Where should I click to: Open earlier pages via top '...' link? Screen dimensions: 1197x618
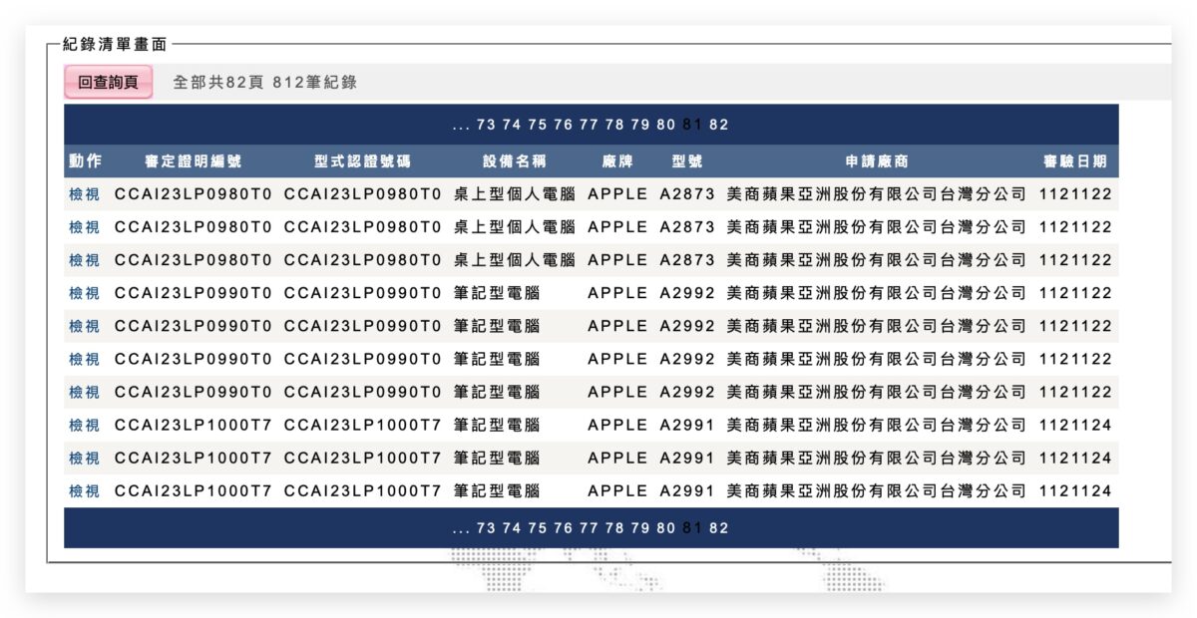click(x=461, y=125)
